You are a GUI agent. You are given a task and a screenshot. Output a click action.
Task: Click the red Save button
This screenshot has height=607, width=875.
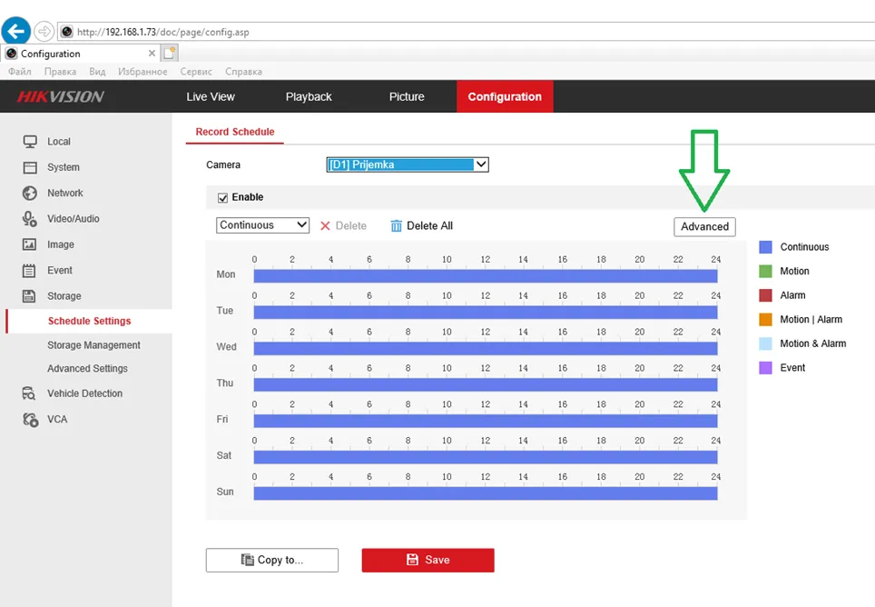click(x=428, y=560)
